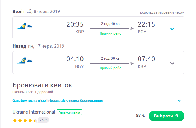Click the return arrival time 07:40
The image size is (196, 128).
point(146,59)
